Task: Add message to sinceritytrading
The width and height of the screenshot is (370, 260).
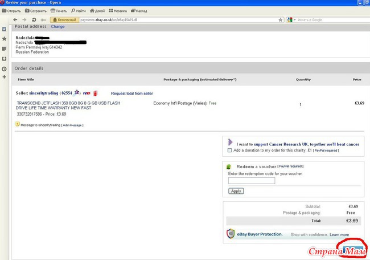Action: (72, 125)
